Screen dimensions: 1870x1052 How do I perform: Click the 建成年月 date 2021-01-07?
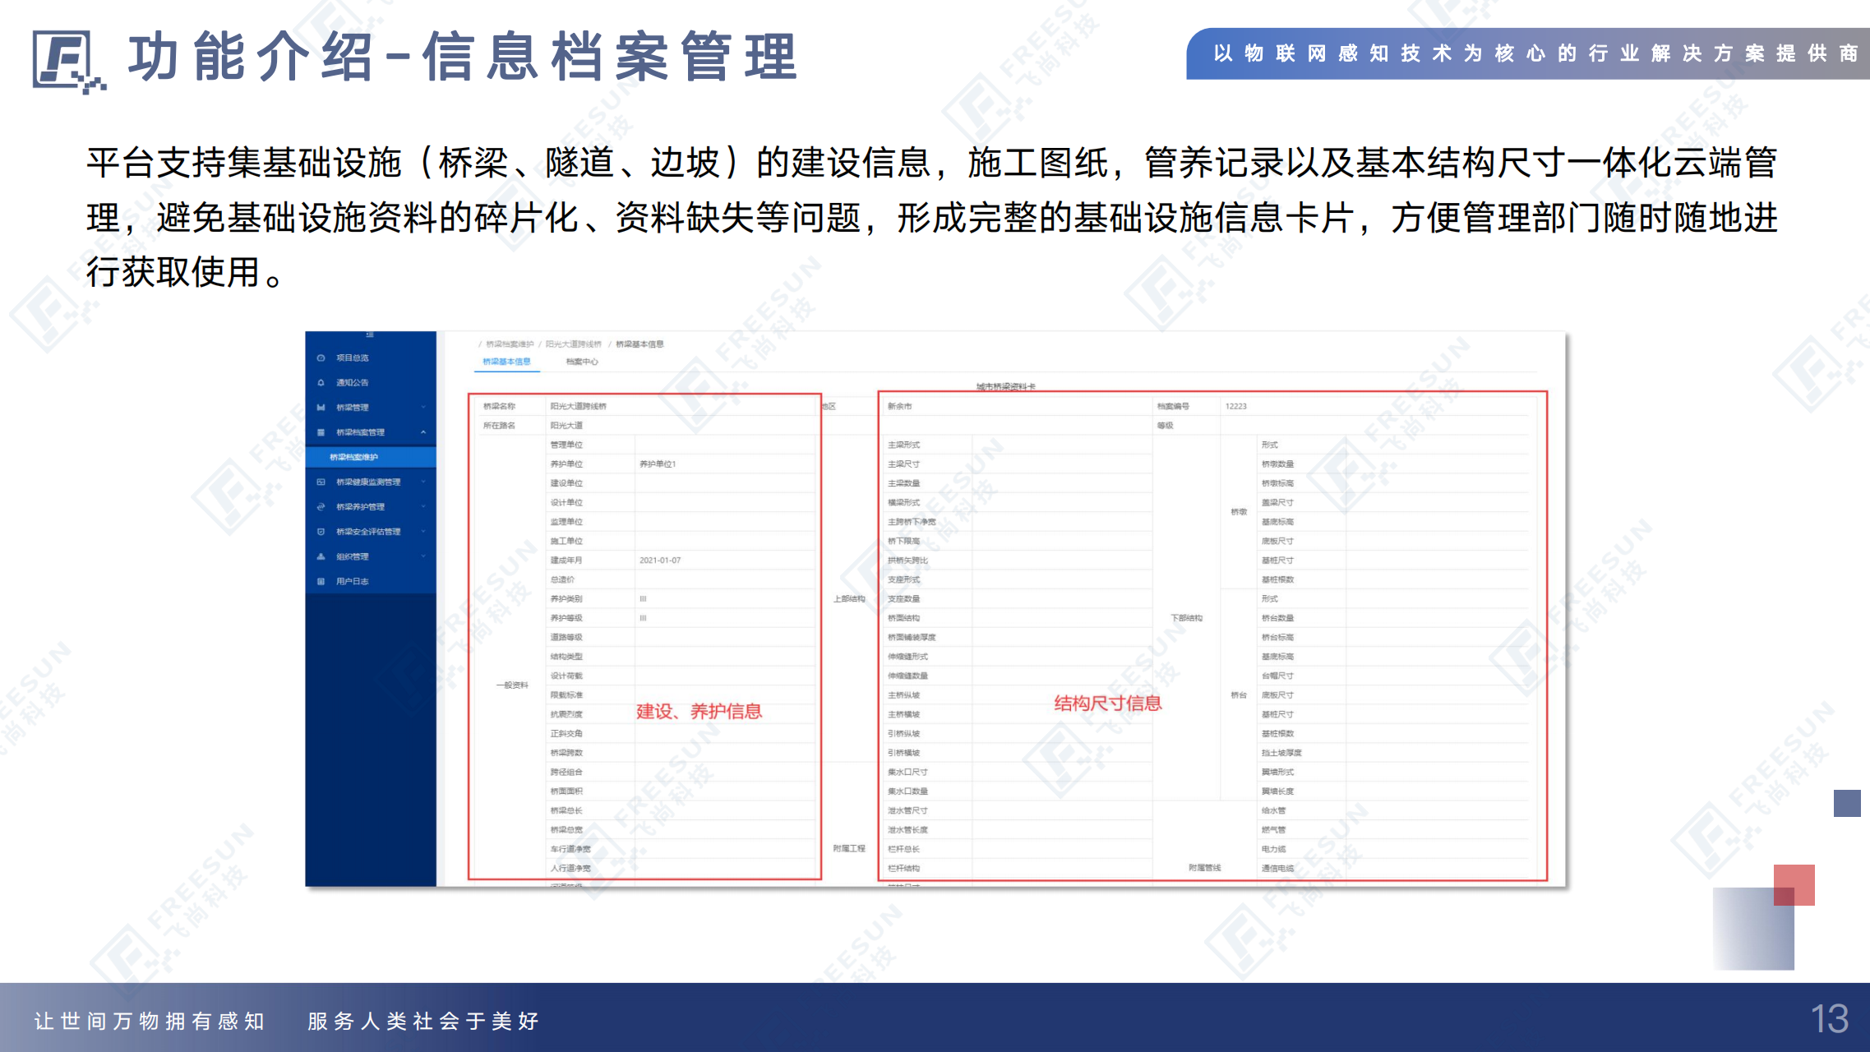point(660,561)
